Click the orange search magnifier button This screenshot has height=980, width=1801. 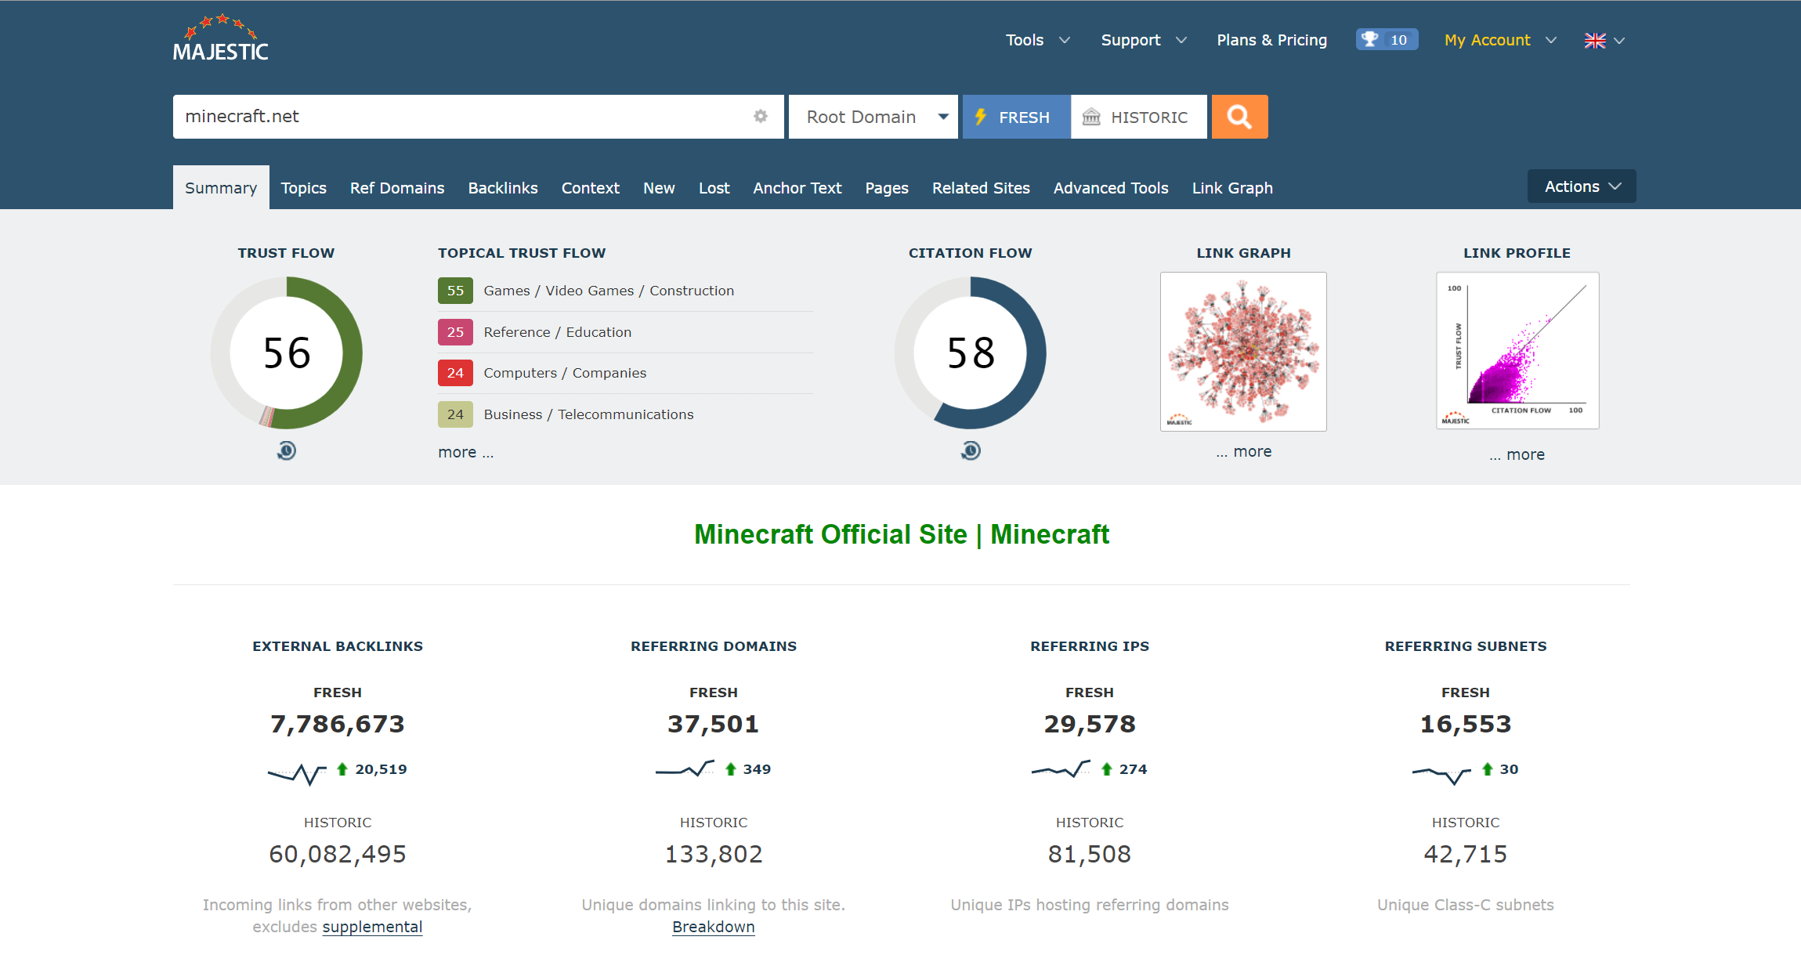pyautogui.click(x=1239, y=117)
